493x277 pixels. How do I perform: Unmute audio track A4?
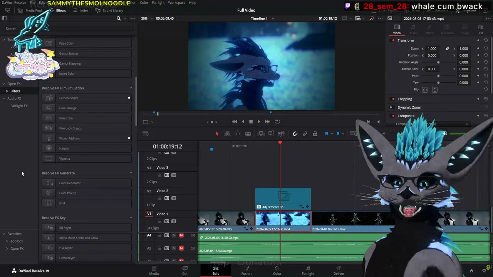181,235
